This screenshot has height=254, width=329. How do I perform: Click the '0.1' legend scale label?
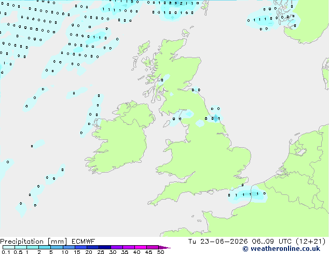coord(6,252)
